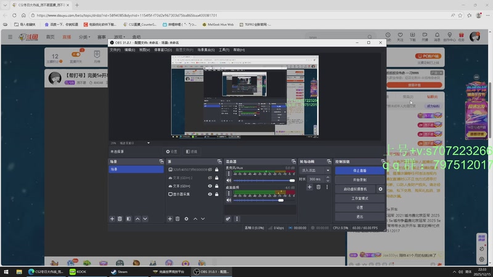The image size is (493, 277).
Task: Open the browser tab list chevron
Action: pyautogui.click(x=5, y=5)
